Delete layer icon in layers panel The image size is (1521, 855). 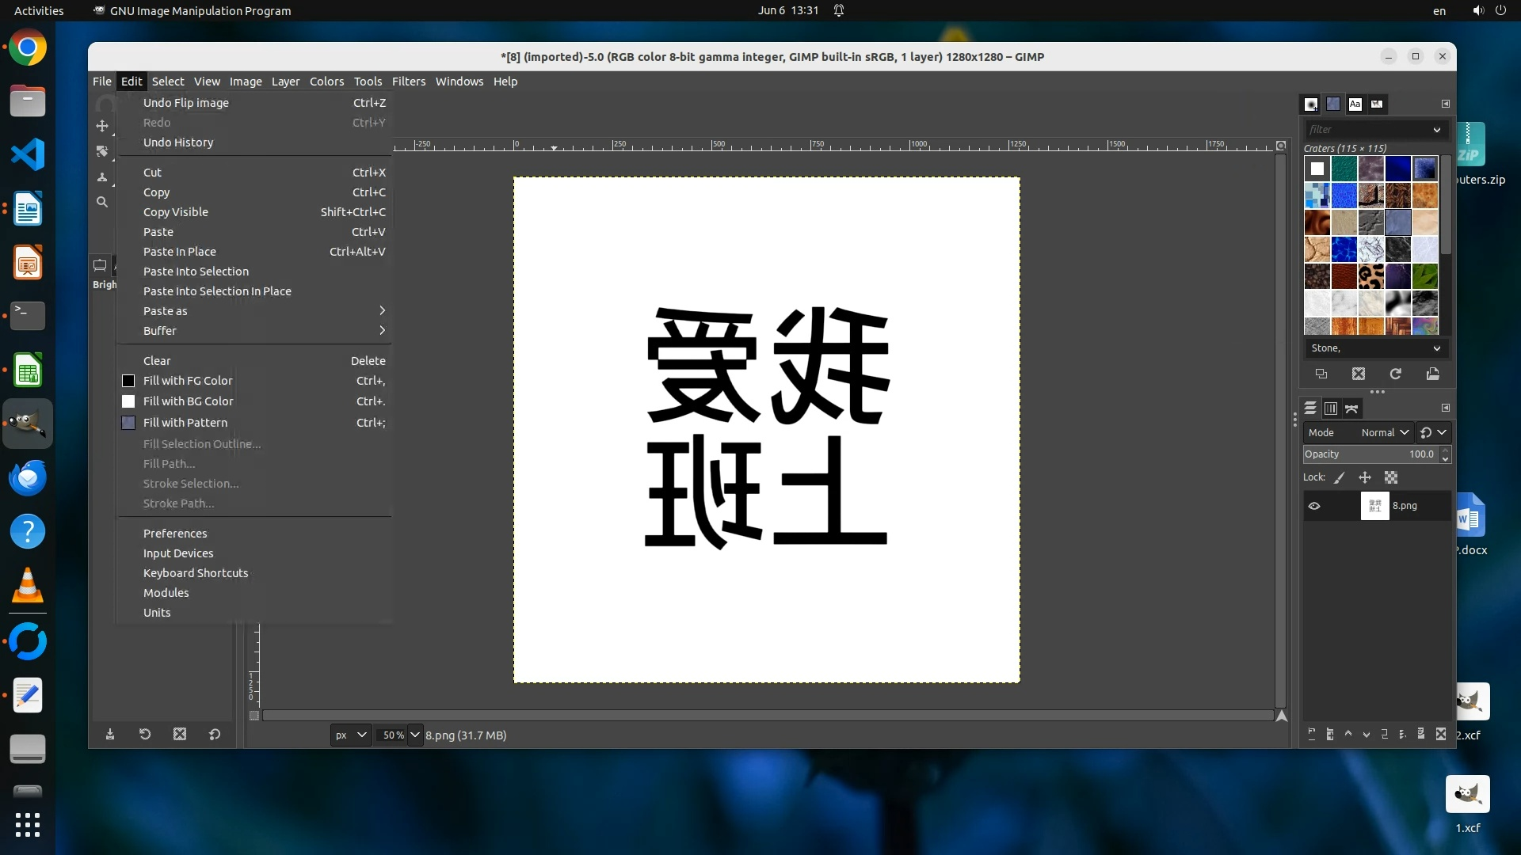click(1441, 734)
